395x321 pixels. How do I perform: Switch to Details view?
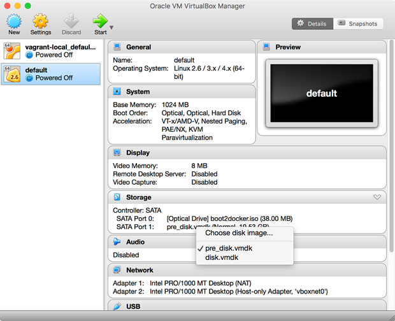[312, 24]
